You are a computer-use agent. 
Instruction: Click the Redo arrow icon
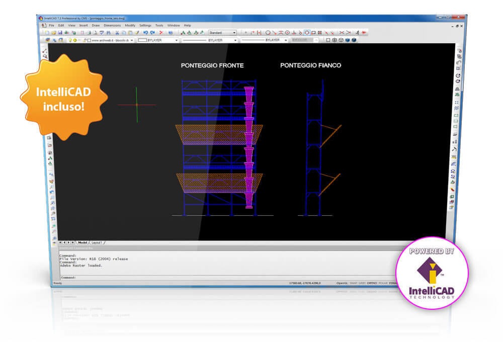tap(152, 33)
